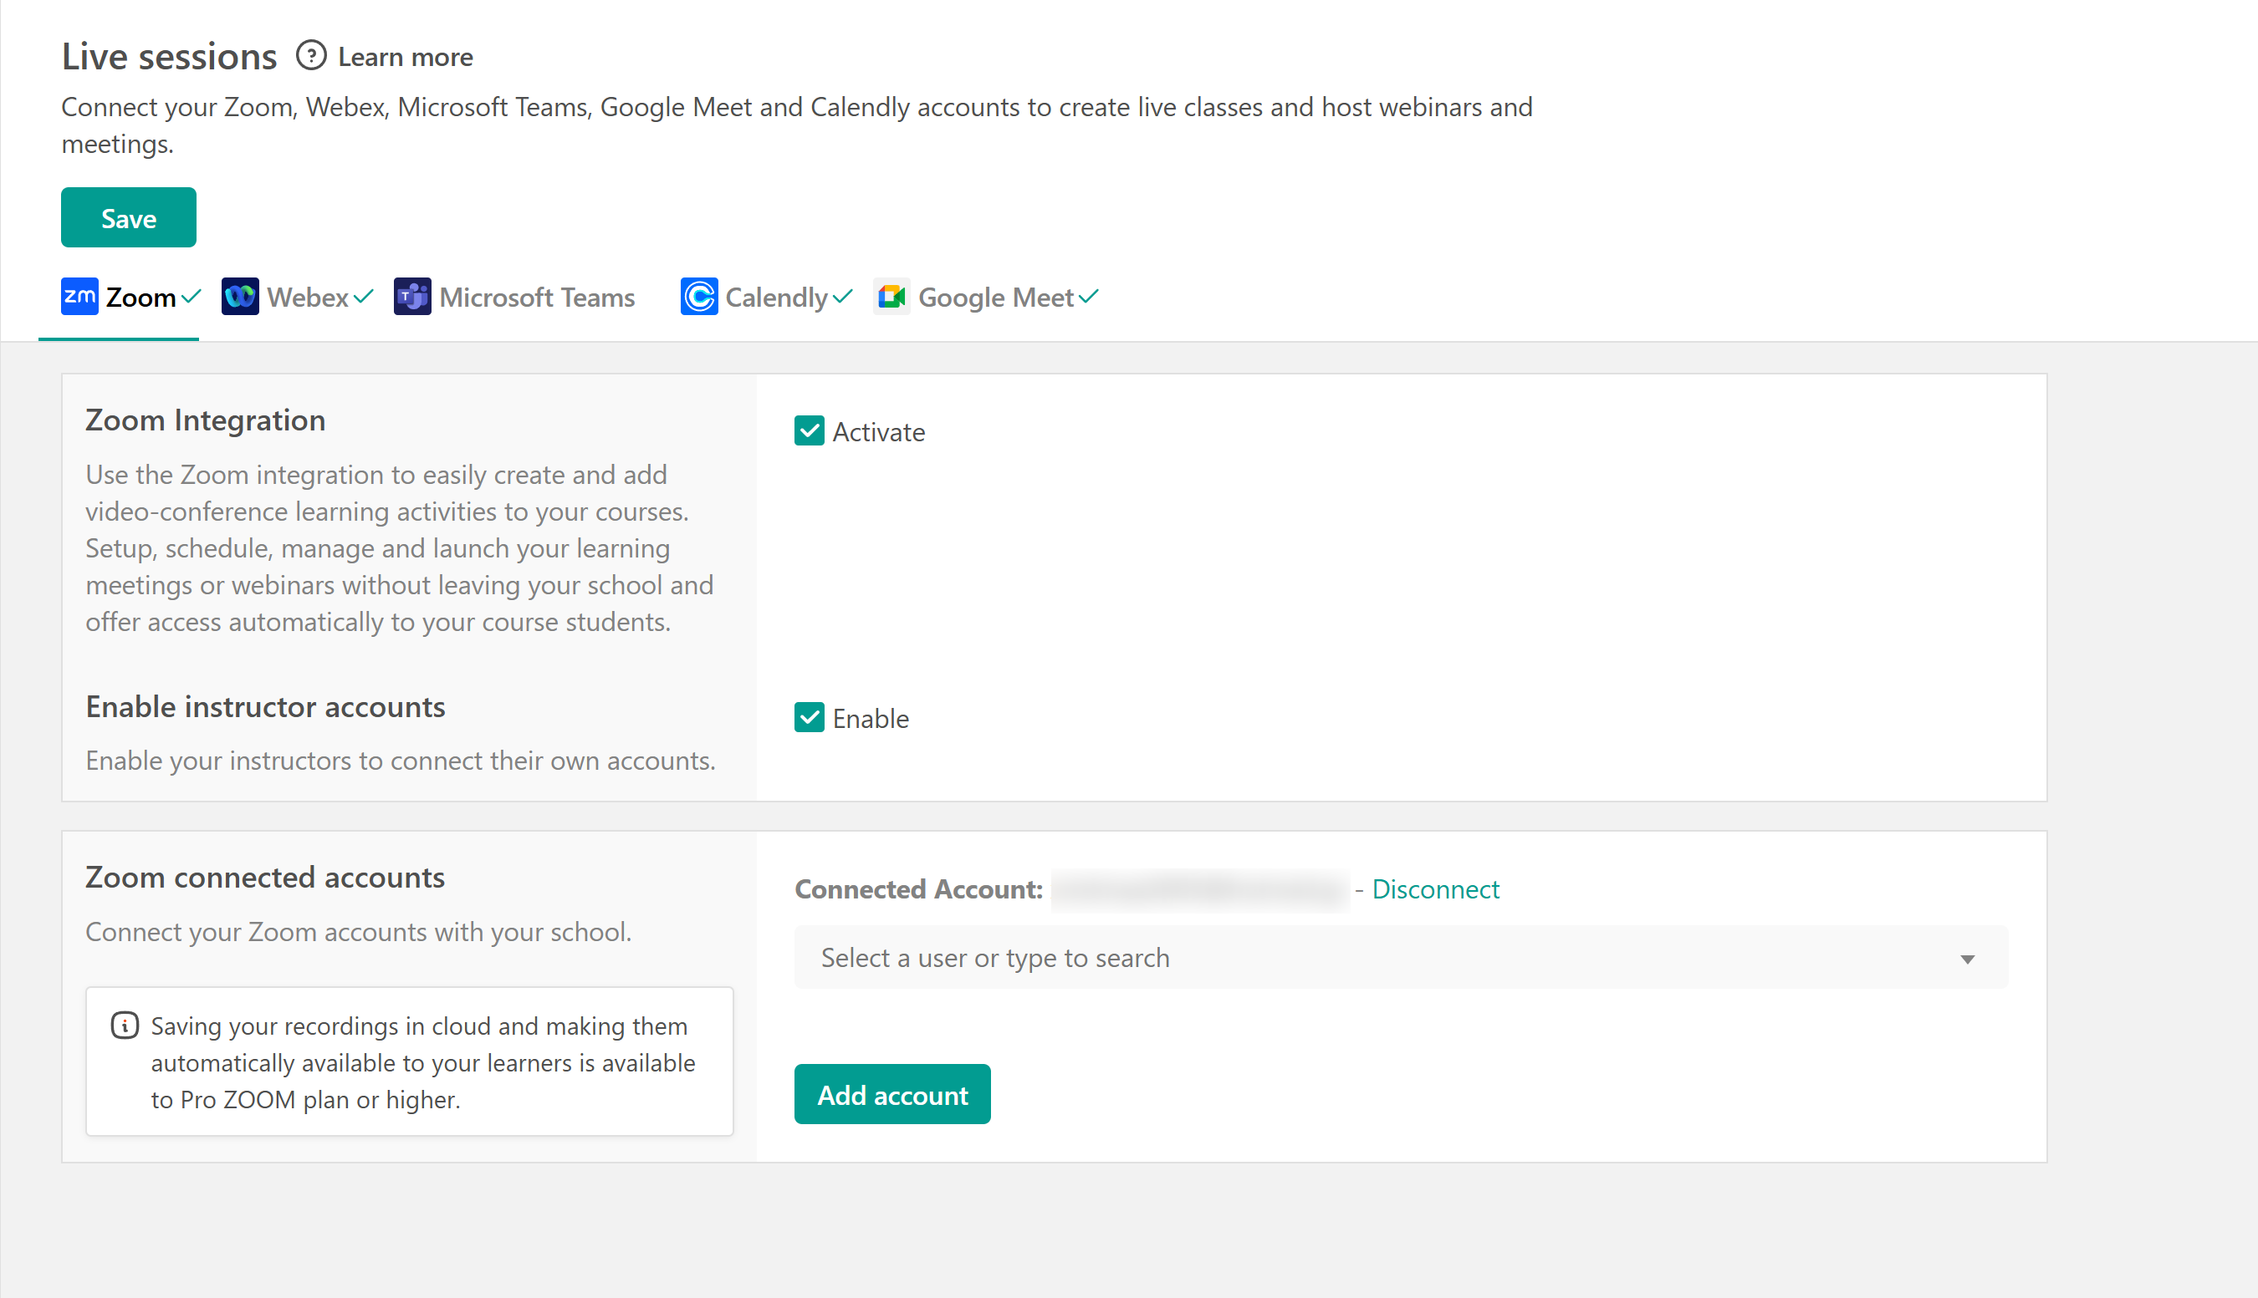Click the 'Select a user' search field
Screen dimensions: 2258x1298
1338,959
